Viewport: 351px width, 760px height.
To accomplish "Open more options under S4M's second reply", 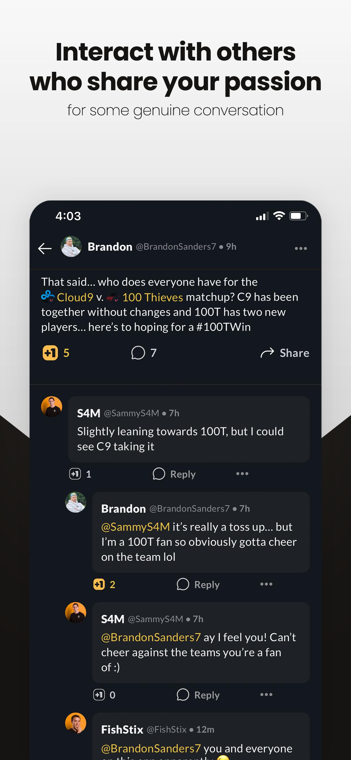I will click(266, 694).
